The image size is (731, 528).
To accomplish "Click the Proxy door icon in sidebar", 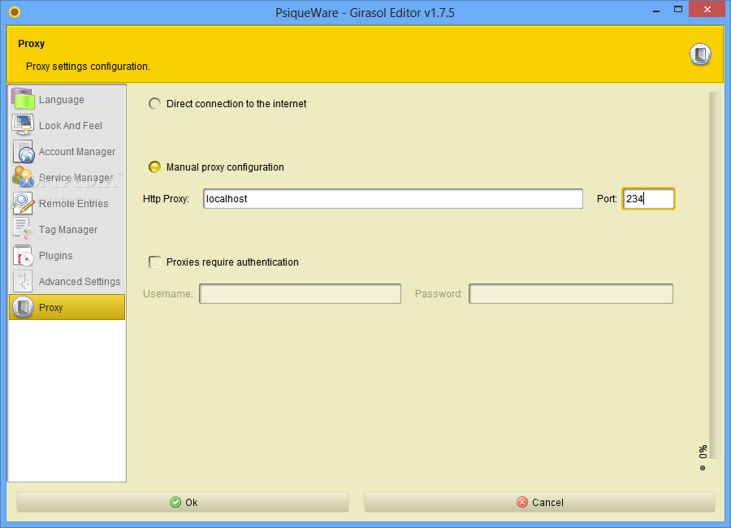I will [x=24, y=307].
